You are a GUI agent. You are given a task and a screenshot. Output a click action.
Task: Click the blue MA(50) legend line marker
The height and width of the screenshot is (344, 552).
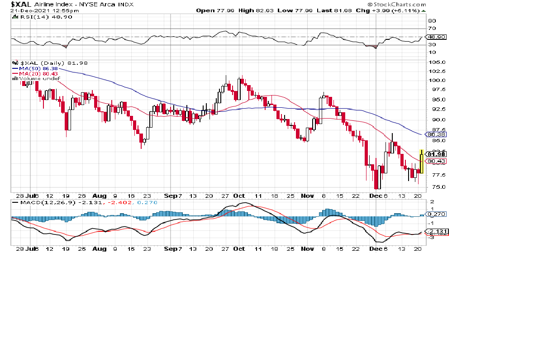tap(15, 68)
